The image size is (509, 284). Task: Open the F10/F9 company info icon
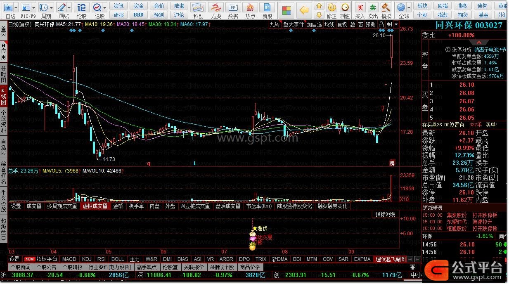(26, 7)
